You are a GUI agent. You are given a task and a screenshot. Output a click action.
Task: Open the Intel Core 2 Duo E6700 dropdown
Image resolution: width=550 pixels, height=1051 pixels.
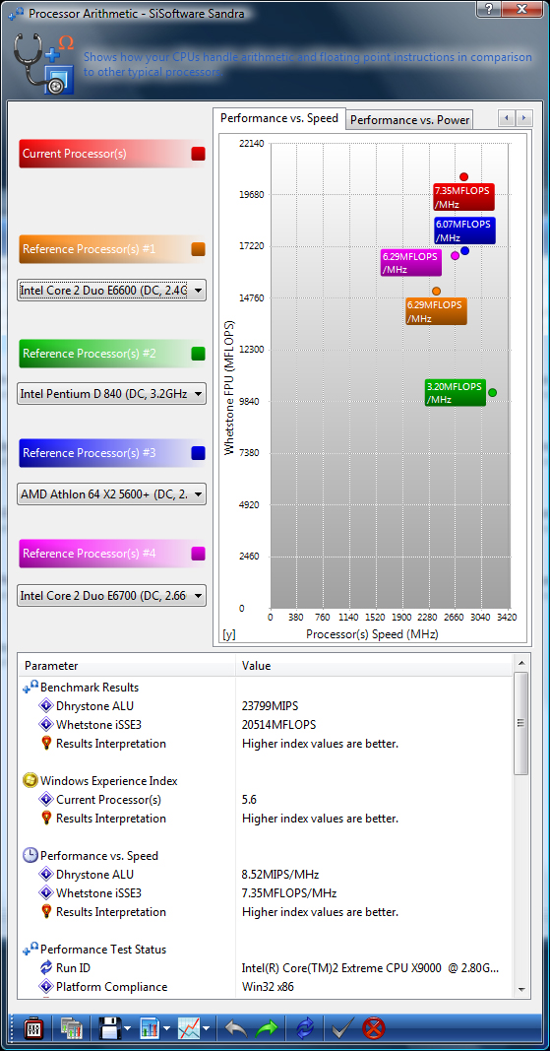click(x=111, y=595)
